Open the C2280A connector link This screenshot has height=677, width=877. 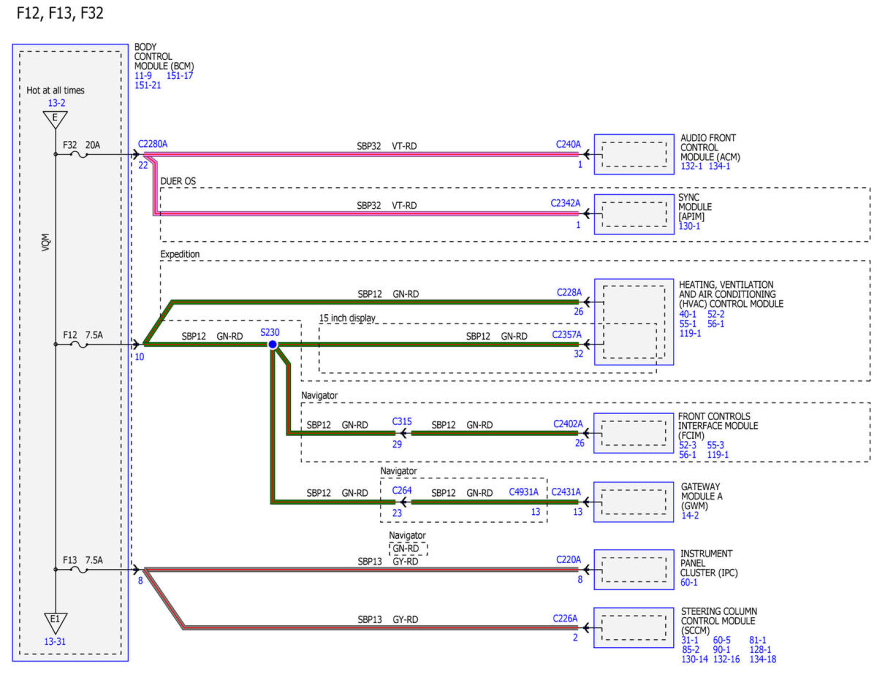tap(153, 144)
